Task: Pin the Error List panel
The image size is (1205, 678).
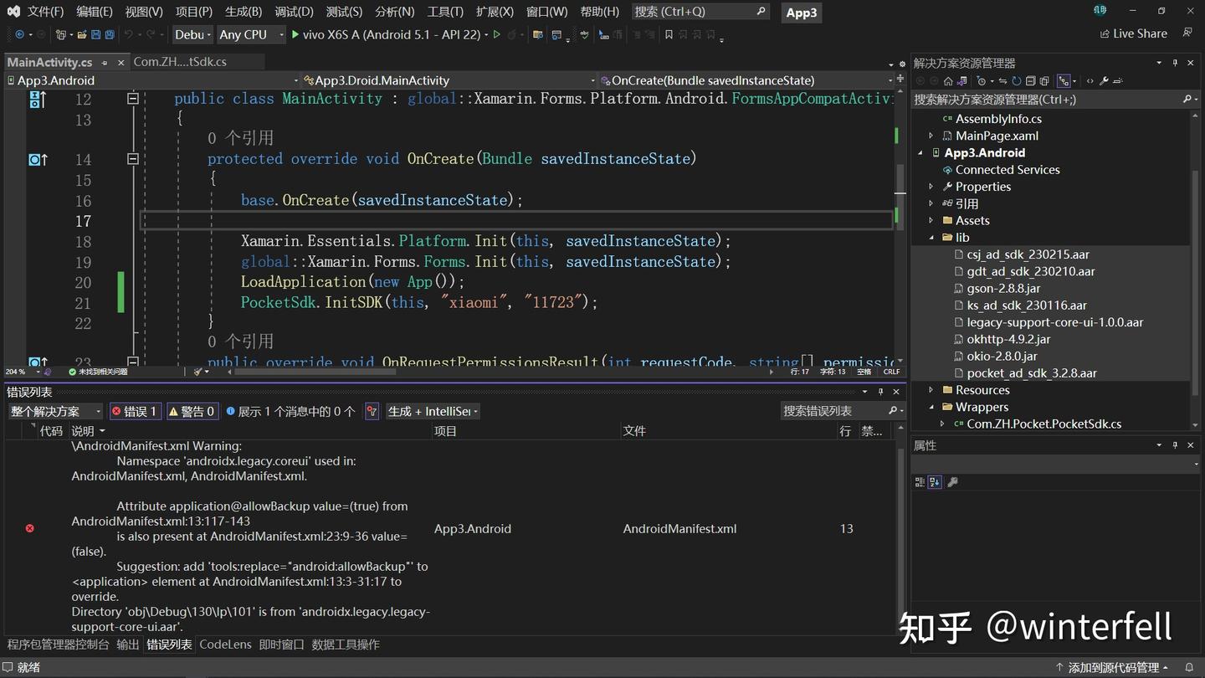Action: click(x=880, y=391)
